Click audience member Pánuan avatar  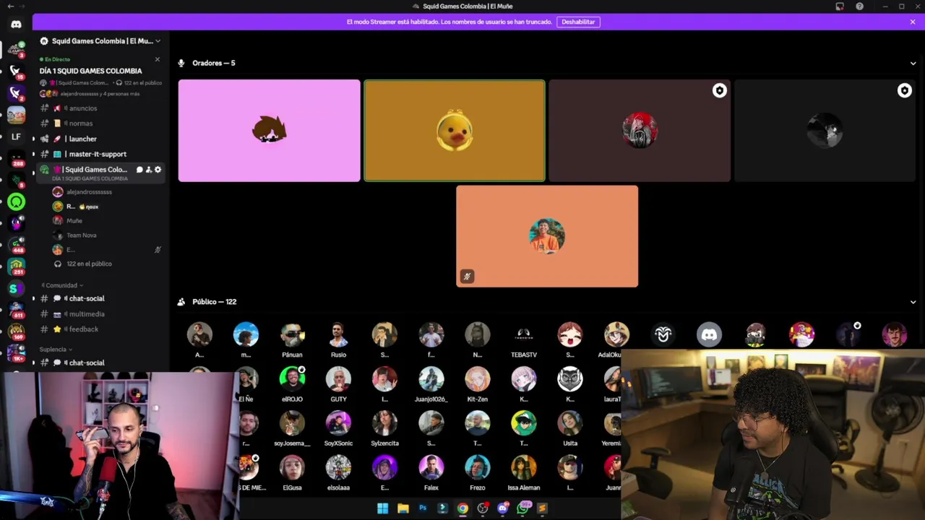tap(292, 334)
